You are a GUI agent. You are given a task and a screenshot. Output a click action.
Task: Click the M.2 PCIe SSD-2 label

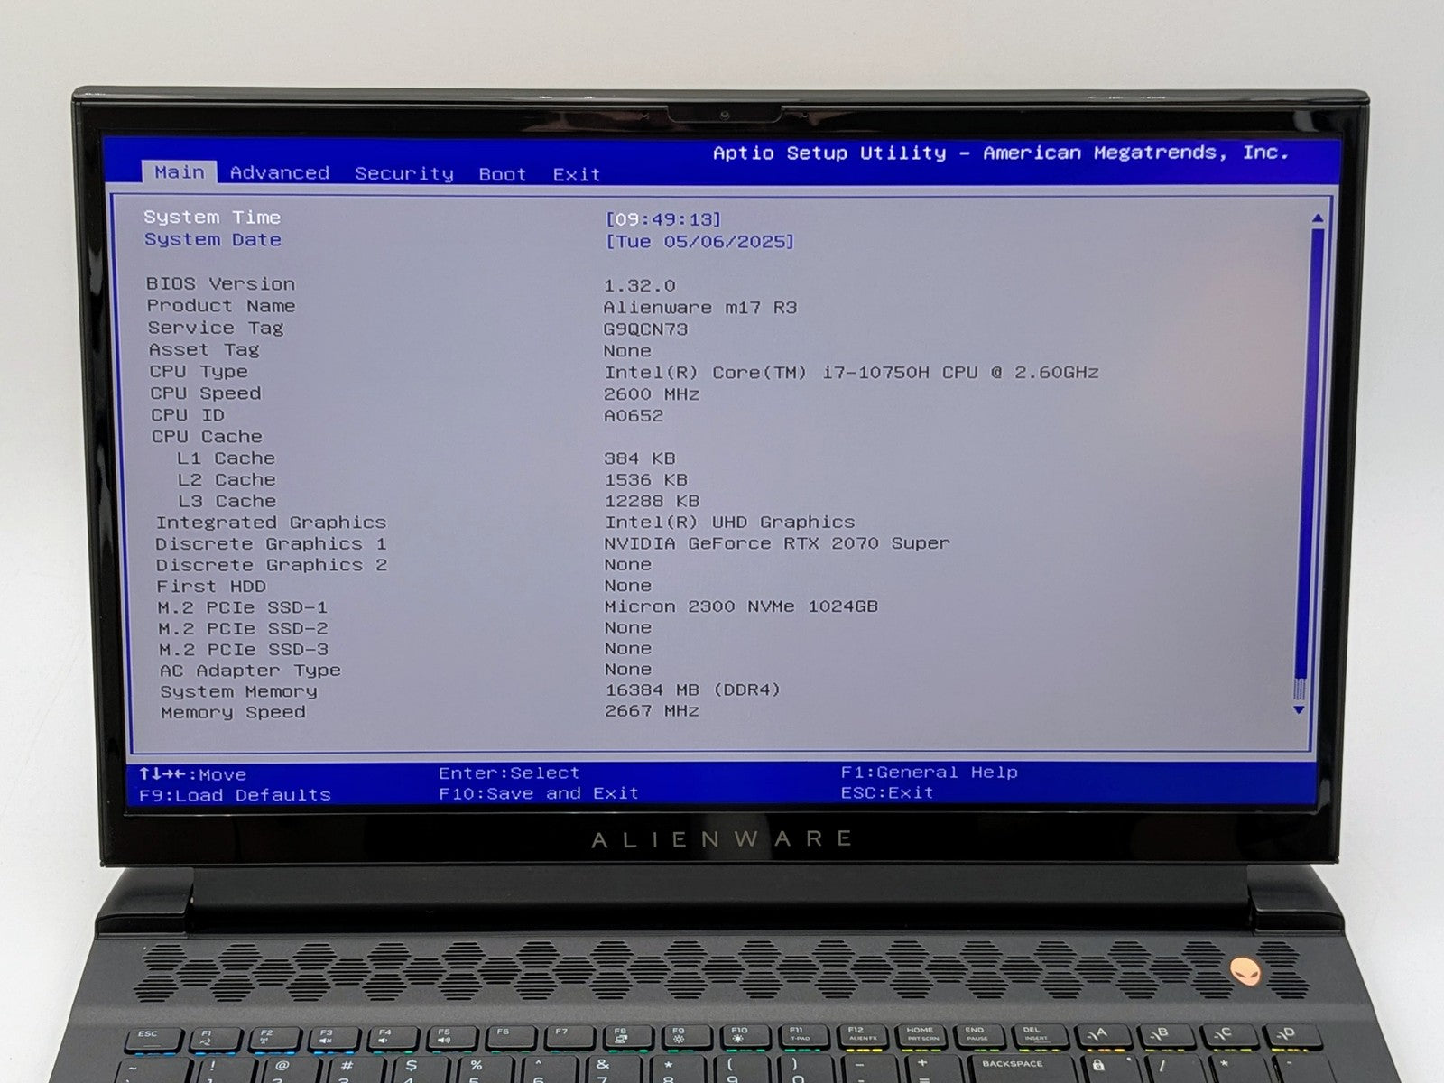point(244,628)
